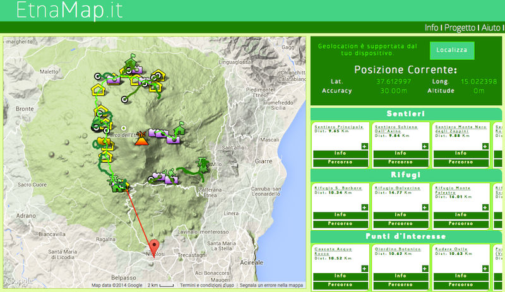Open Info for Rifugio Galvarino

pos(401,214)
